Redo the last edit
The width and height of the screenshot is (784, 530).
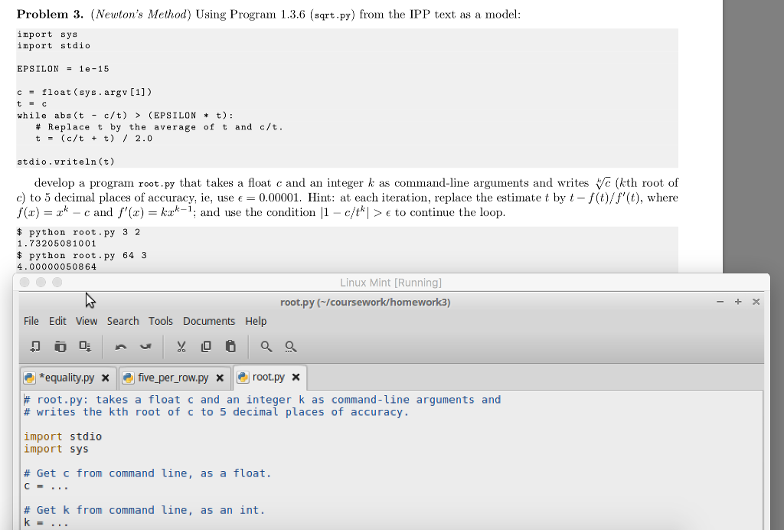[x=145, y=346]
